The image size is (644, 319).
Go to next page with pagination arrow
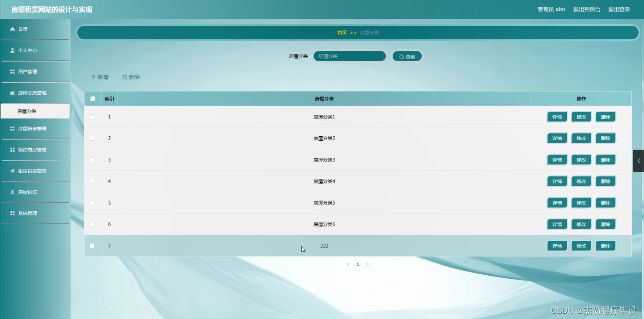368,264
